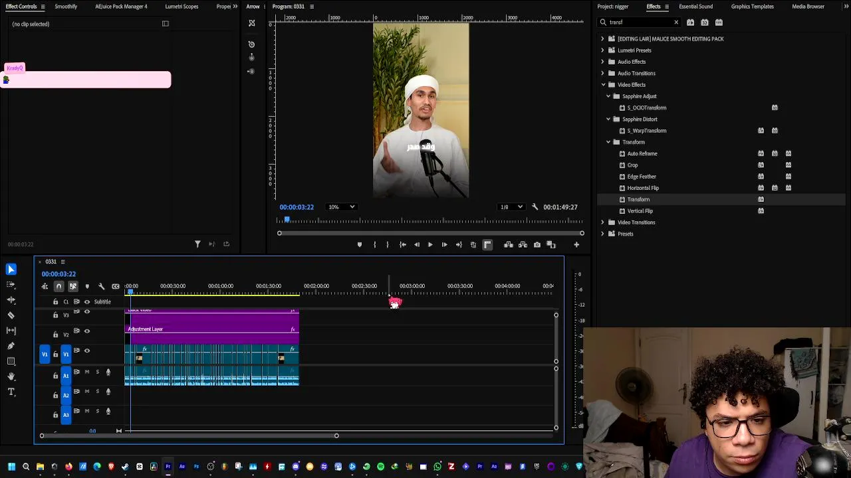Click Add Marker in the Program monitor
Screen dimensions: 851x478
pyautogui.click(x=360, y=245)
